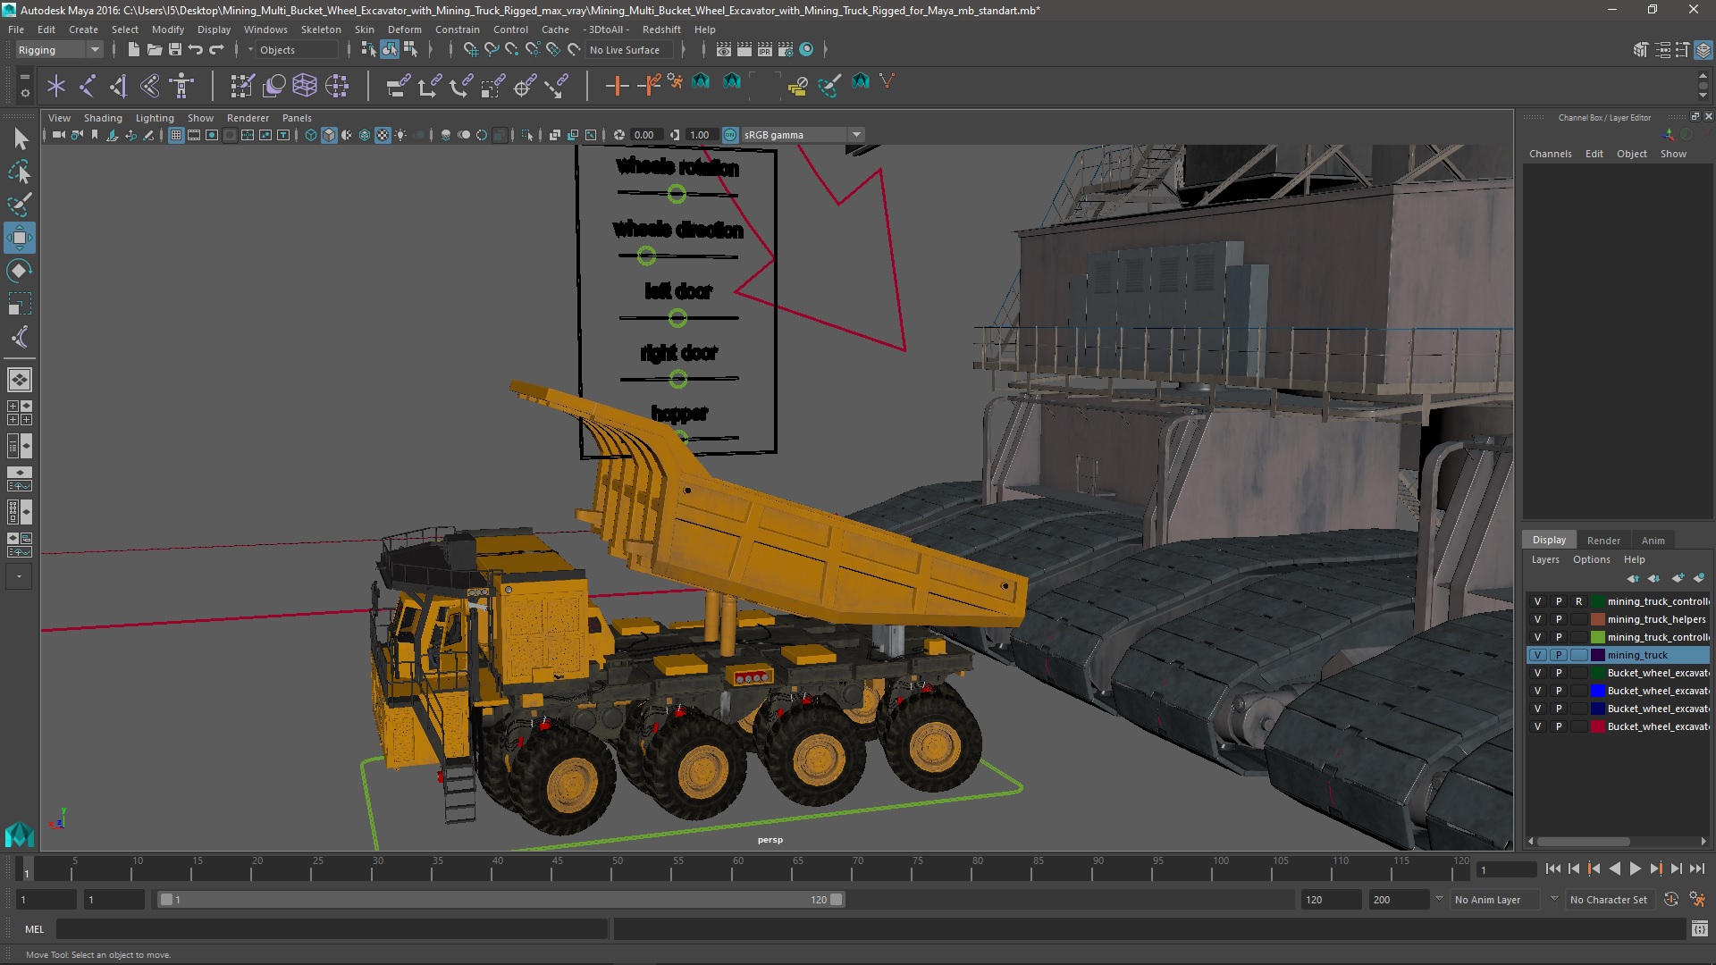Click the range slider end handle
The width and height of the screenshot is (1716, 965).
(x=837, y=900)
